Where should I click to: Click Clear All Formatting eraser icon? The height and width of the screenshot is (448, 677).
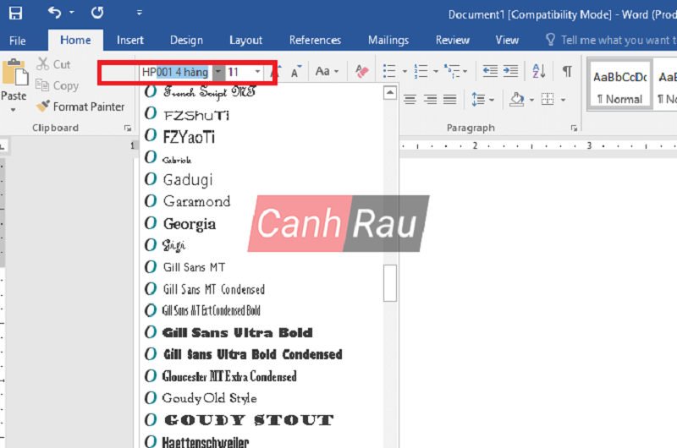[x=362, y=71]
